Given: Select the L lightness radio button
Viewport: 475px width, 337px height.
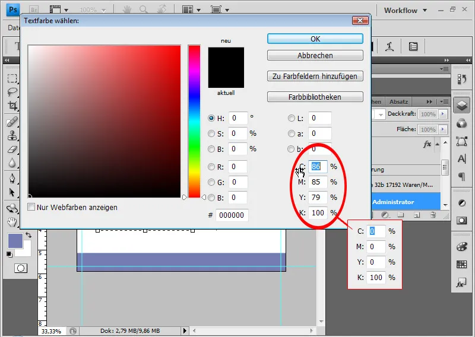Looking at the screenshot, I should click(x=291, y=118).
